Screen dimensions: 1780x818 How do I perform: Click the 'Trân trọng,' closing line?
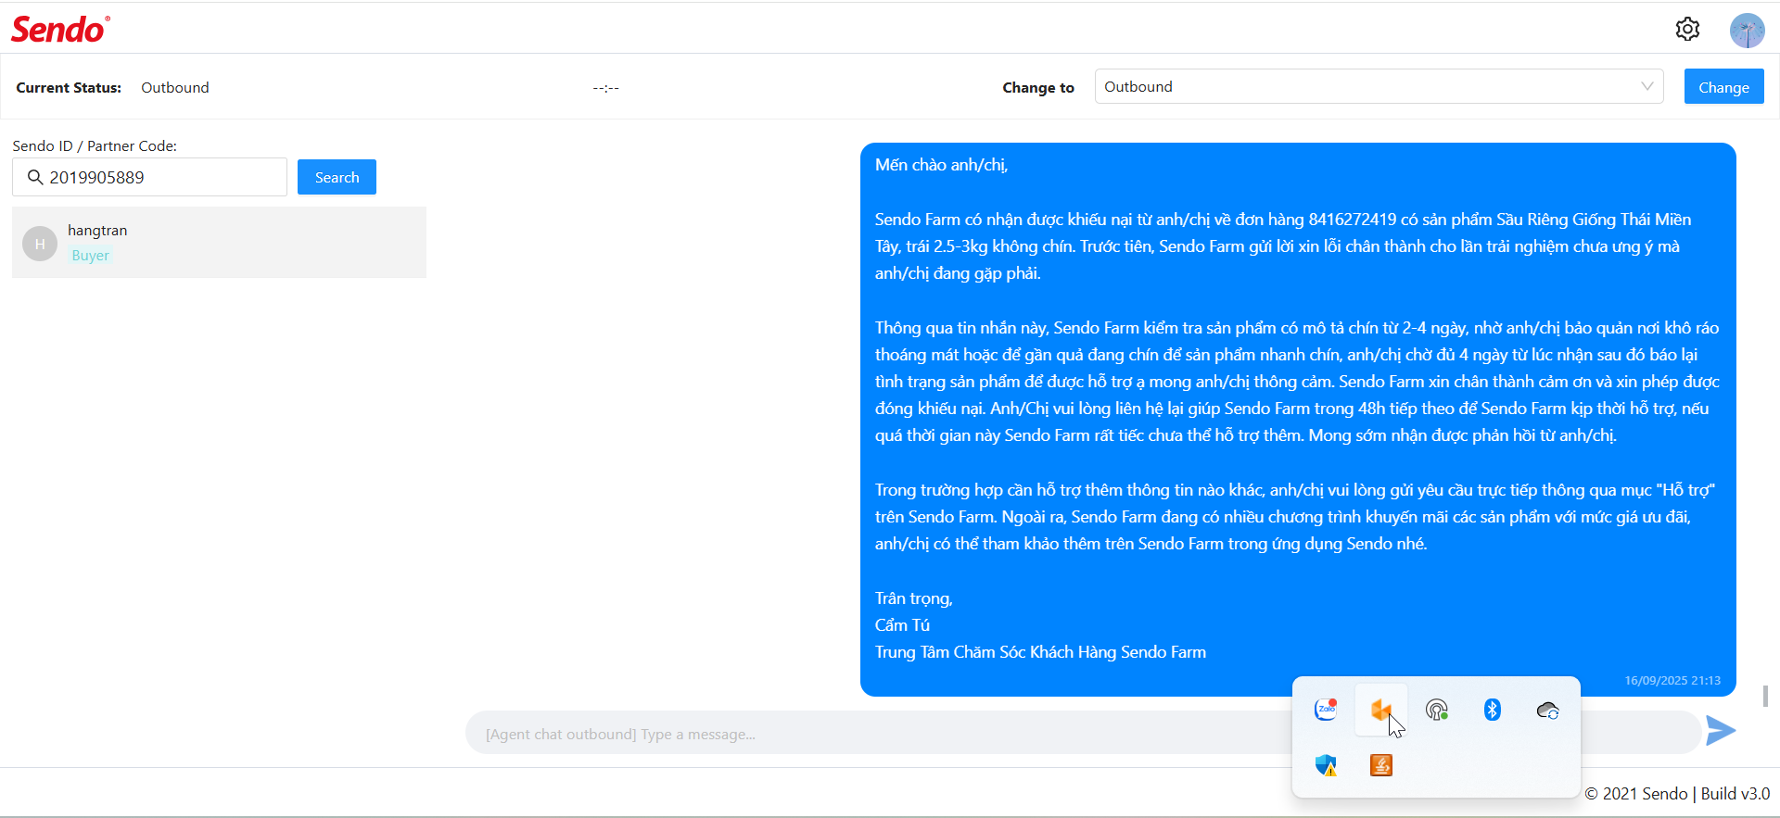(x=914, y=598)
